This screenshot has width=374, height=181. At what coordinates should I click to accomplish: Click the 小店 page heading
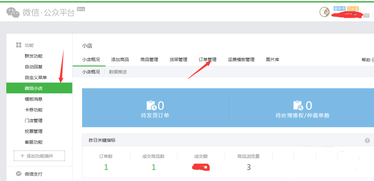click(x=87, y=46)
